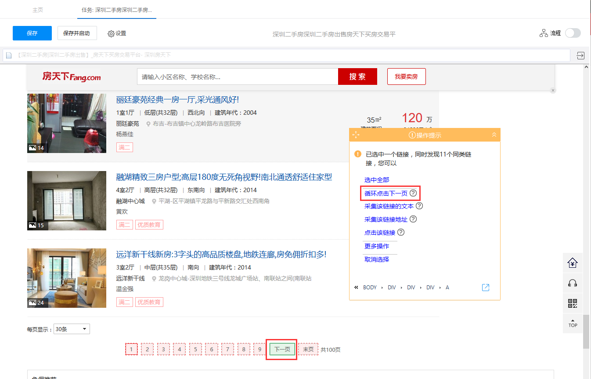Screen dimensions: 591x379
Task: Click the QR code icon
Action: (x=573, y=303)
